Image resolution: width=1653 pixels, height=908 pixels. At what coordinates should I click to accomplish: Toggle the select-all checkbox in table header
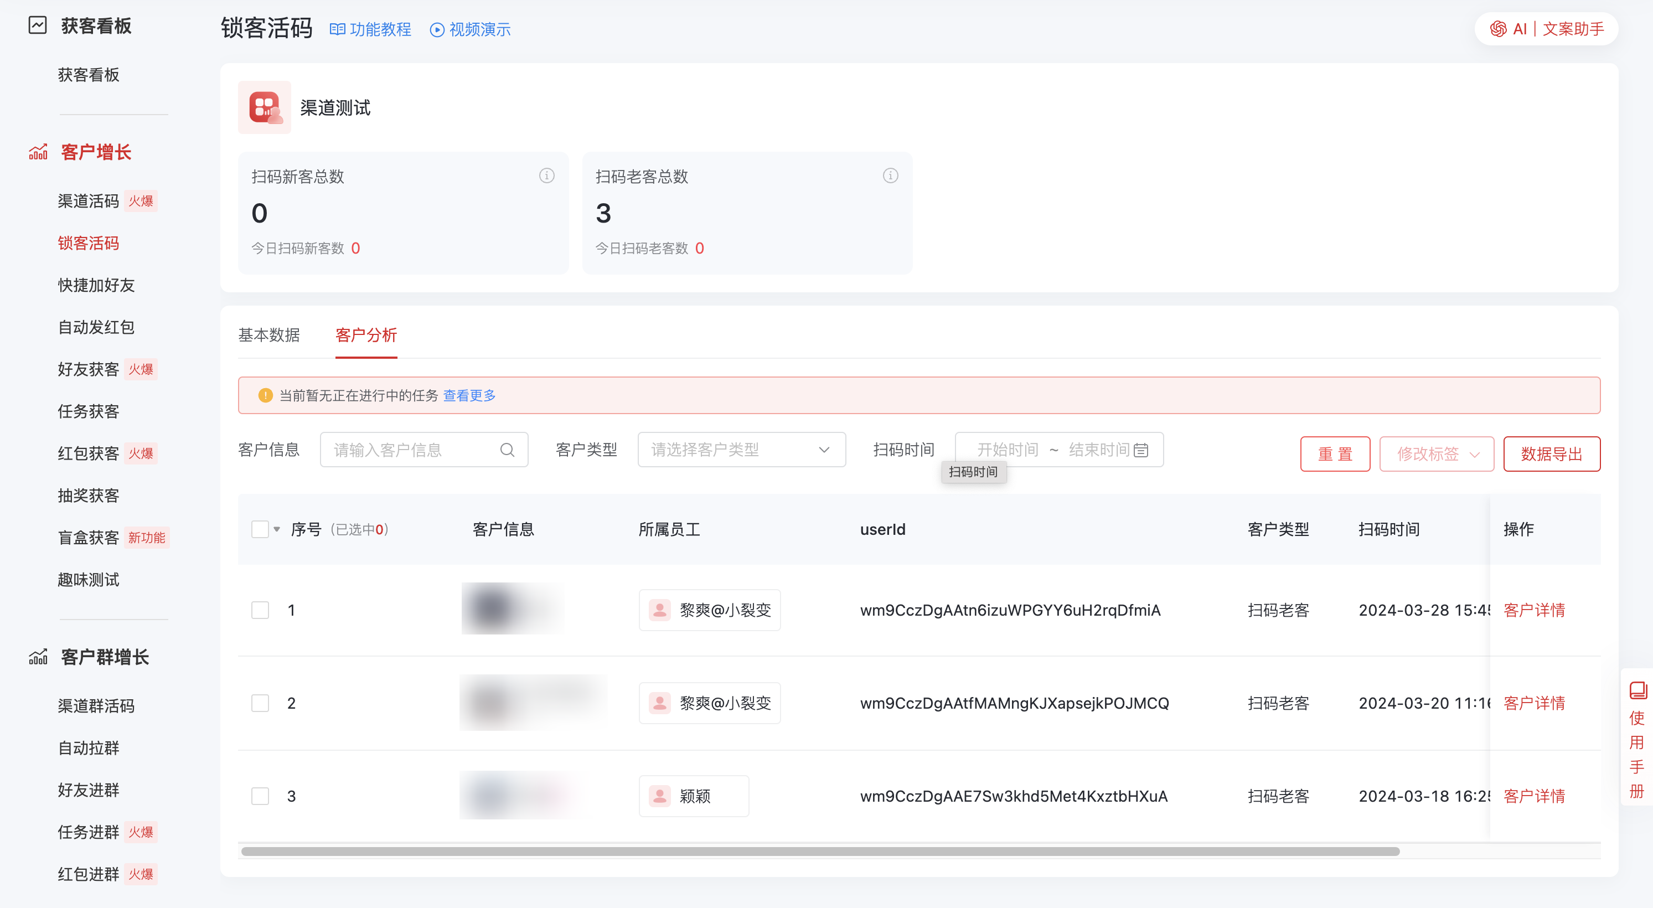pos(260,529)
